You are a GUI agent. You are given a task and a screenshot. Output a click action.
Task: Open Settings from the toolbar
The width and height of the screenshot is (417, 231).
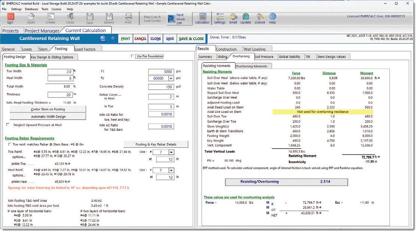(x=220, y=18)
